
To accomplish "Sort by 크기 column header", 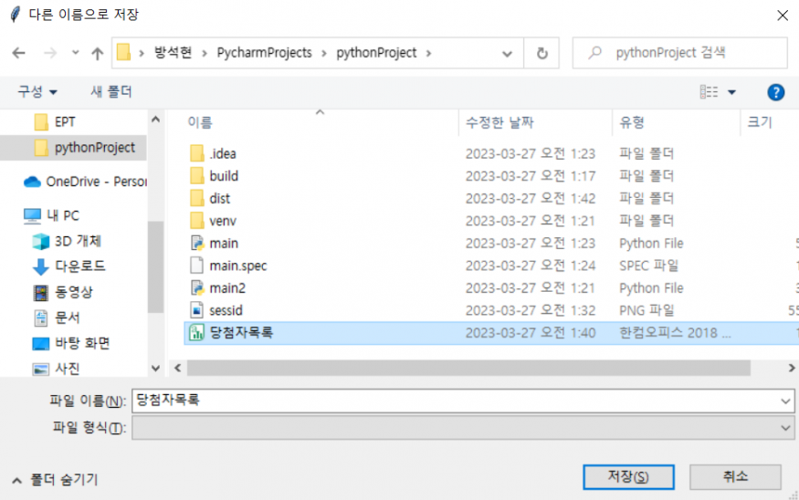I will [760, 122].
